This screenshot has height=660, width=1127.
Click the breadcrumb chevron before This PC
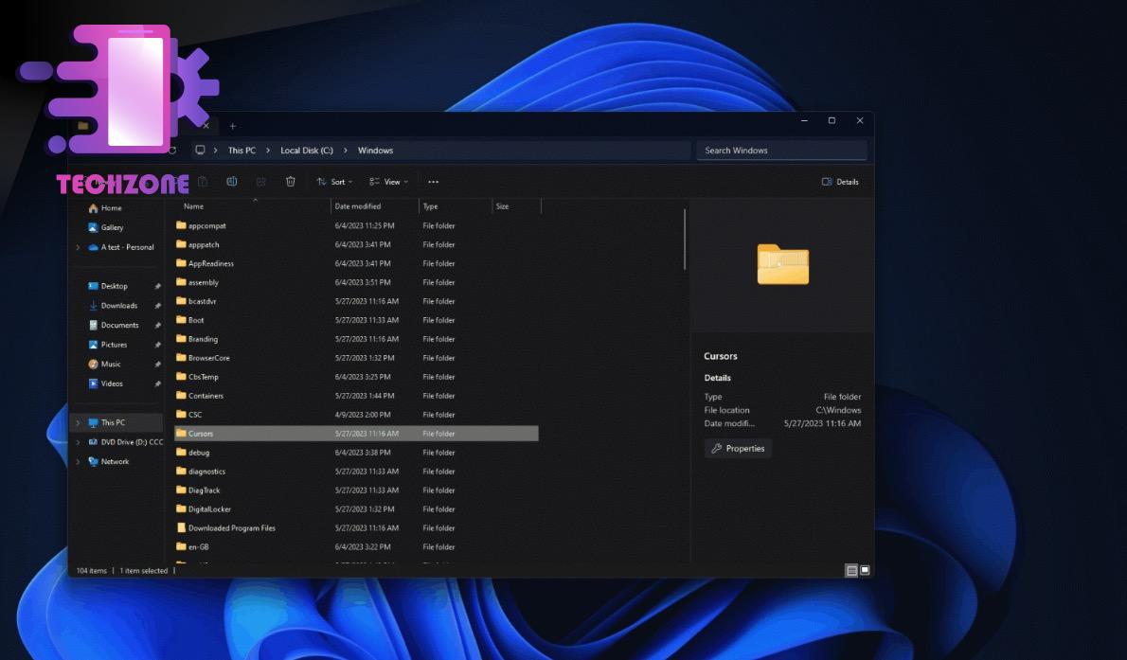click(x=216, y=151)
